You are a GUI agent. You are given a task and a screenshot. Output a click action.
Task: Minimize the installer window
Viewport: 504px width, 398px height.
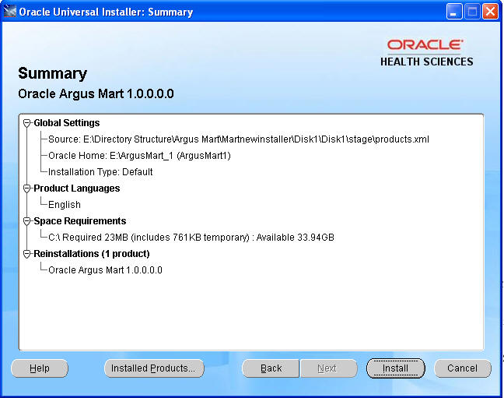pyautogui.click(x=454, y=12)
